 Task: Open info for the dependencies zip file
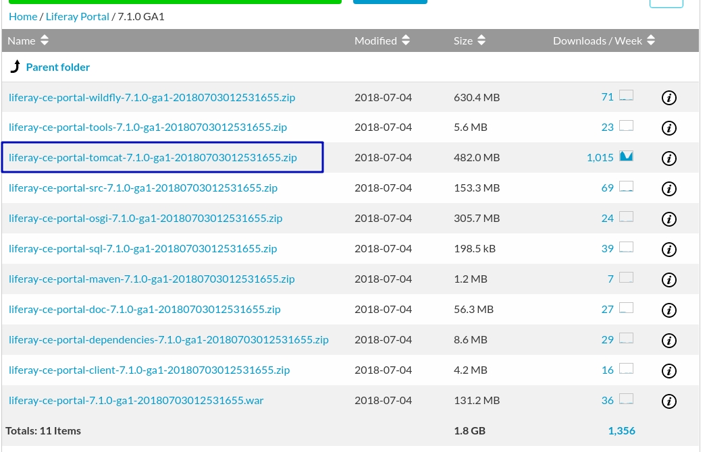tap(669, 340)
